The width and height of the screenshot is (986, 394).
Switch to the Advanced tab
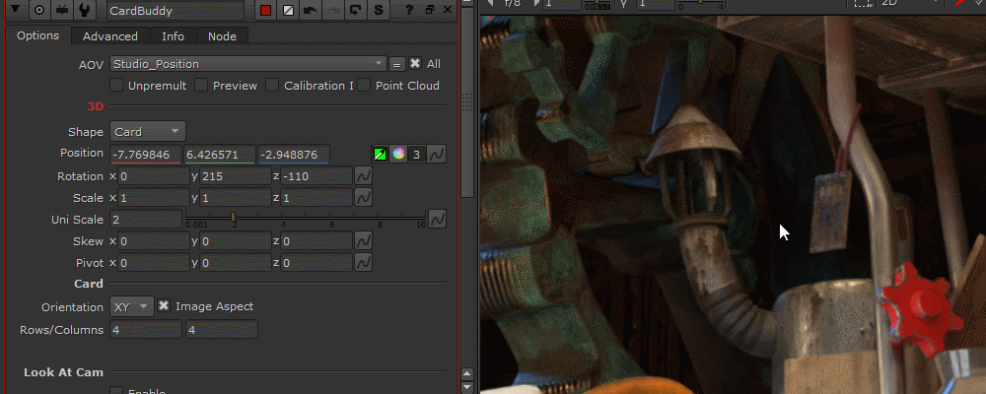click(110, 36)
